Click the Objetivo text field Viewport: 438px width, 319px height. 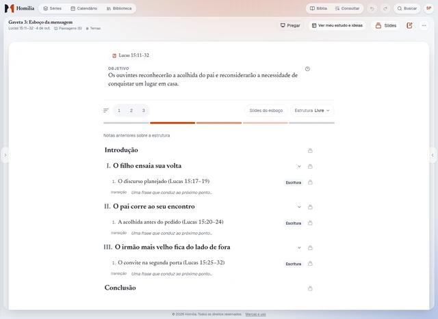[203, 79]
